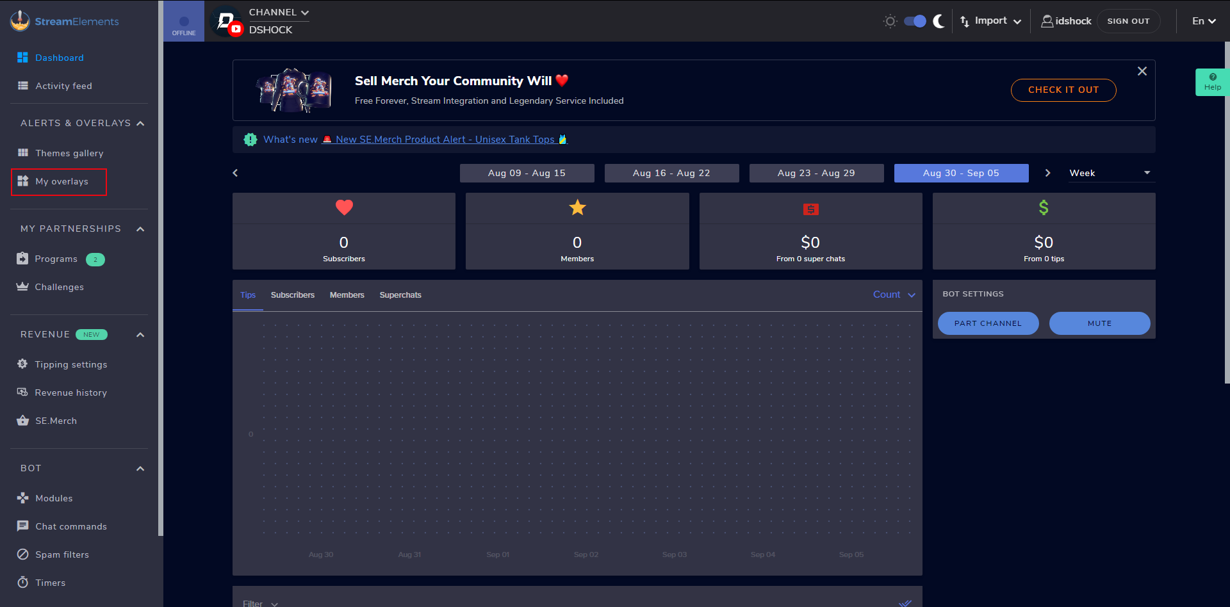
Task: Switch to the Superchats tab
Action: click(400, 295)
